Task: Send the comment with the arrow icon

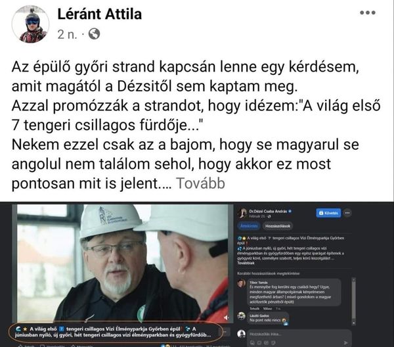Action: tap(345, 342)
